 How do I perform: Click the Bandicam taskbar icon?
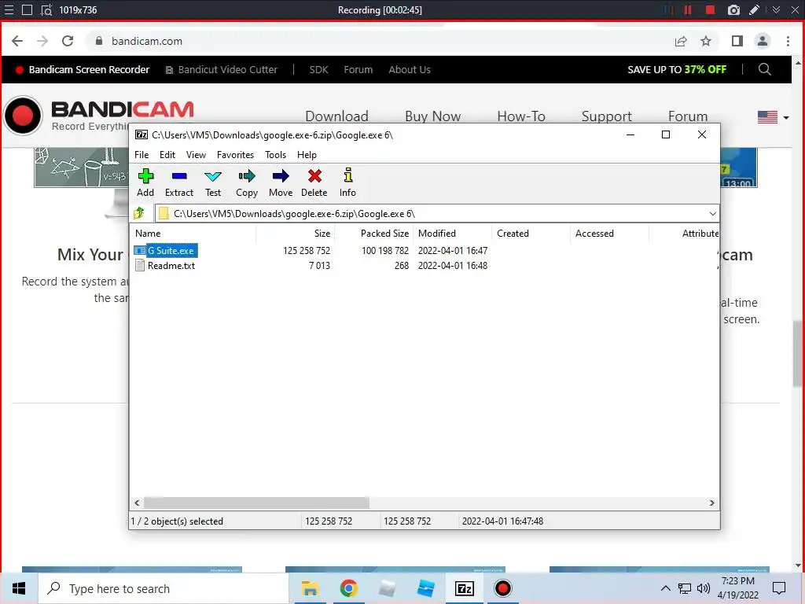502,588
